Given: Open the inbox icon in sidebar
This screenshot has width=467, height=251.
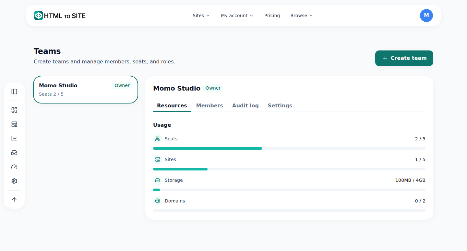Looking at the screenshot, I should 14,153.
